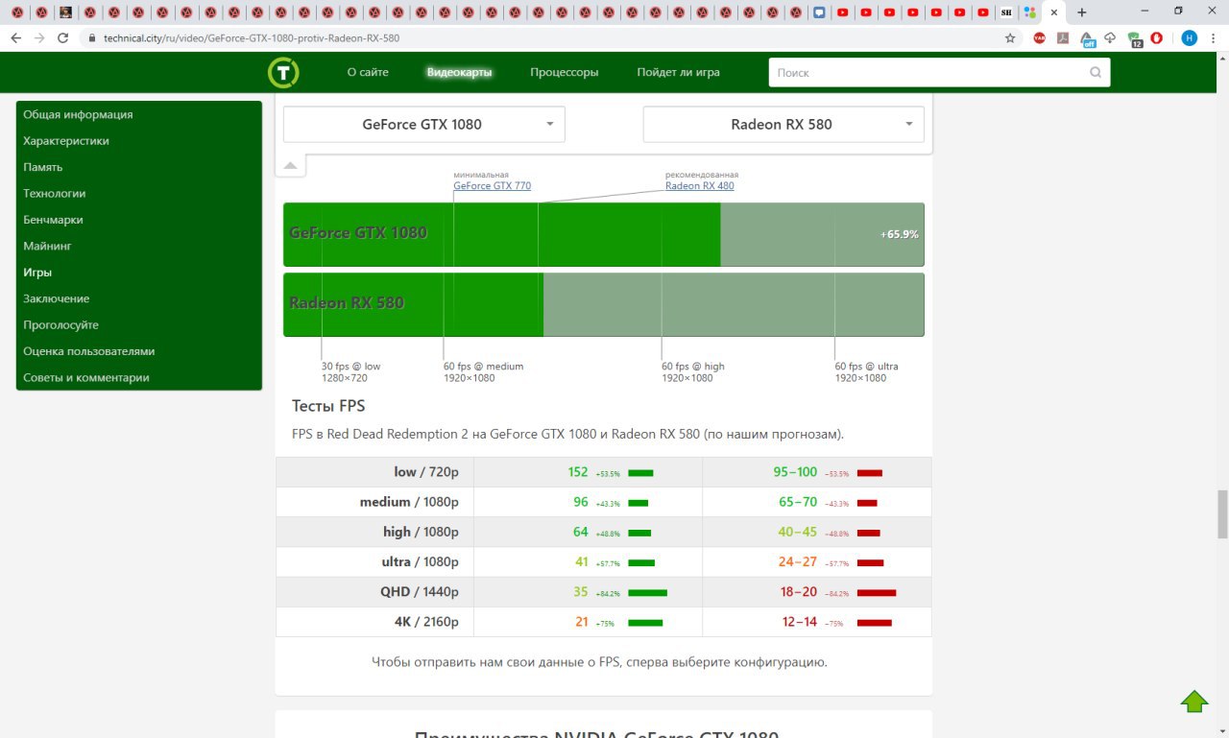Screen dimensions: 1229x738
Task: Follow the GeForce GTX 770 link
Action: coord(493,186)
